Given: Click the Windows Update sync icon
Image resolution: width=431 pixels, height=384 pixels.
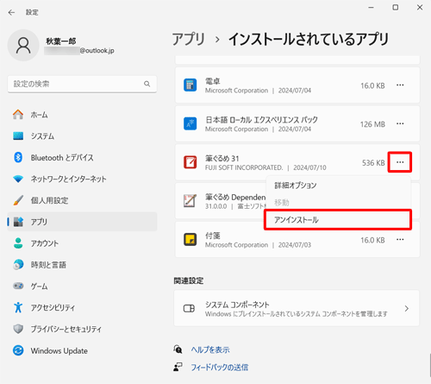Looking at the screenshot, I should [x=18, y=350].
